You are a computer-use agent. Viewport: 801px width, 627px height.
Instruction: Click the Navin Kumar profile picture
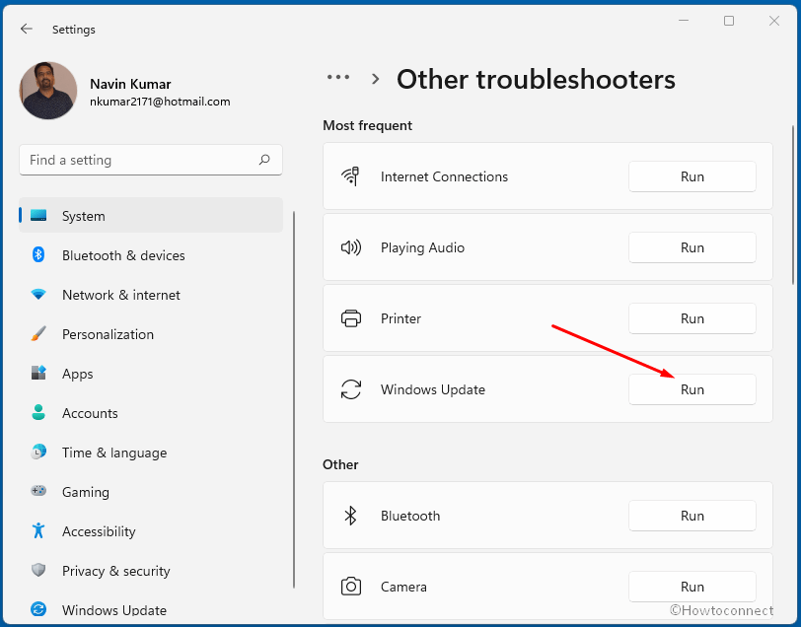point(48,91)
